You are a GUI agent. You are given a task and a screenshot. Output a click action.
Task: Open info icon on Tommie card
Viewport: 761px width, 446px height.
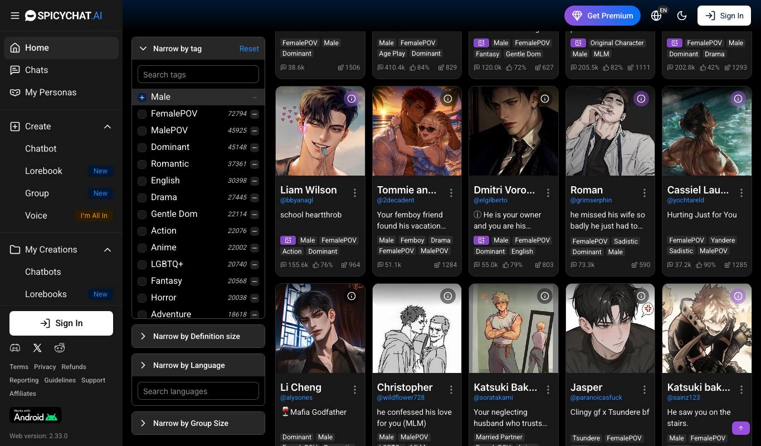pos(448,99)
